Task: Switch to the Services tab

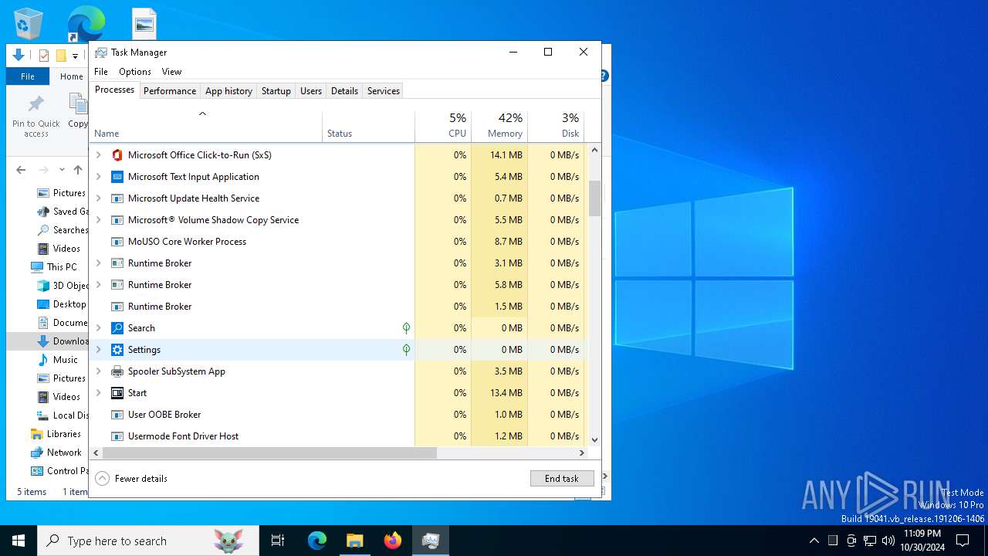Action: 384,91
